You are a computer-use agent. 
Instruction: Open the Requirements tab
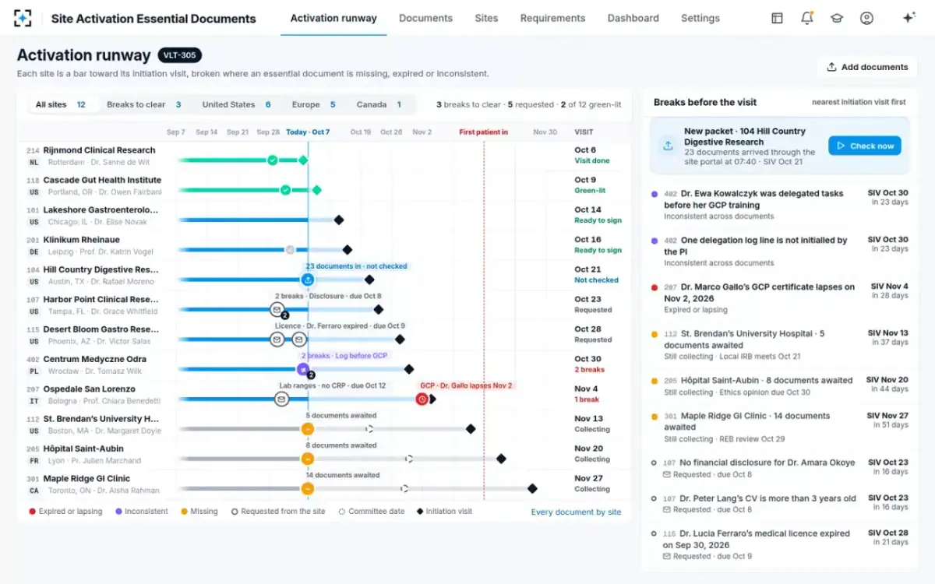[552, 18]
